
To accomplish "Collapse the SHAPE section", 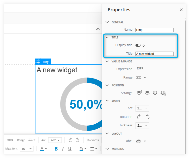I will click(107, 101).
